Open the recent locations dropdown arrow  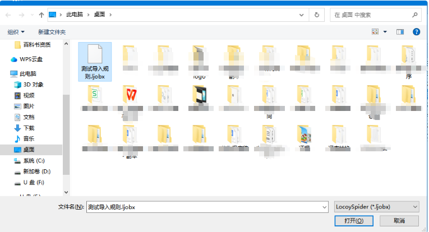pyautogui.click(x=32, y=15)
